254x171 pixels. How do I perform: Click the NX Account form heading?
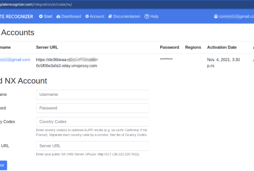[x=23, y=81]
